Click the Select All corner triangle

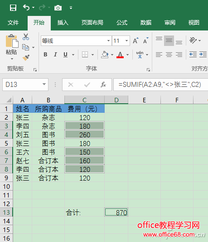tap(9, 100)
